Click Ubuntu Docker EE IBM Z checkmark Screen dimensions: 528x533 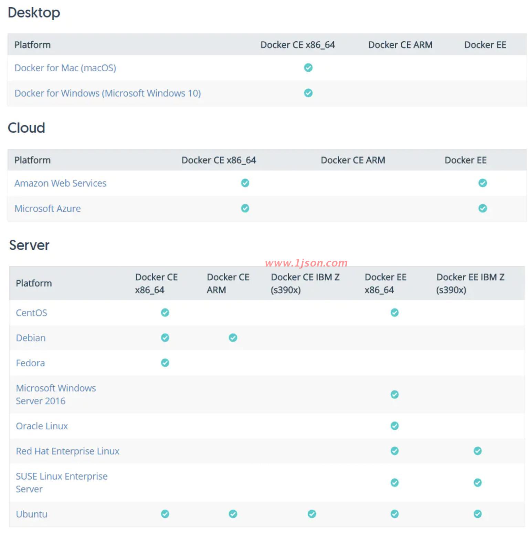[478, 514]
